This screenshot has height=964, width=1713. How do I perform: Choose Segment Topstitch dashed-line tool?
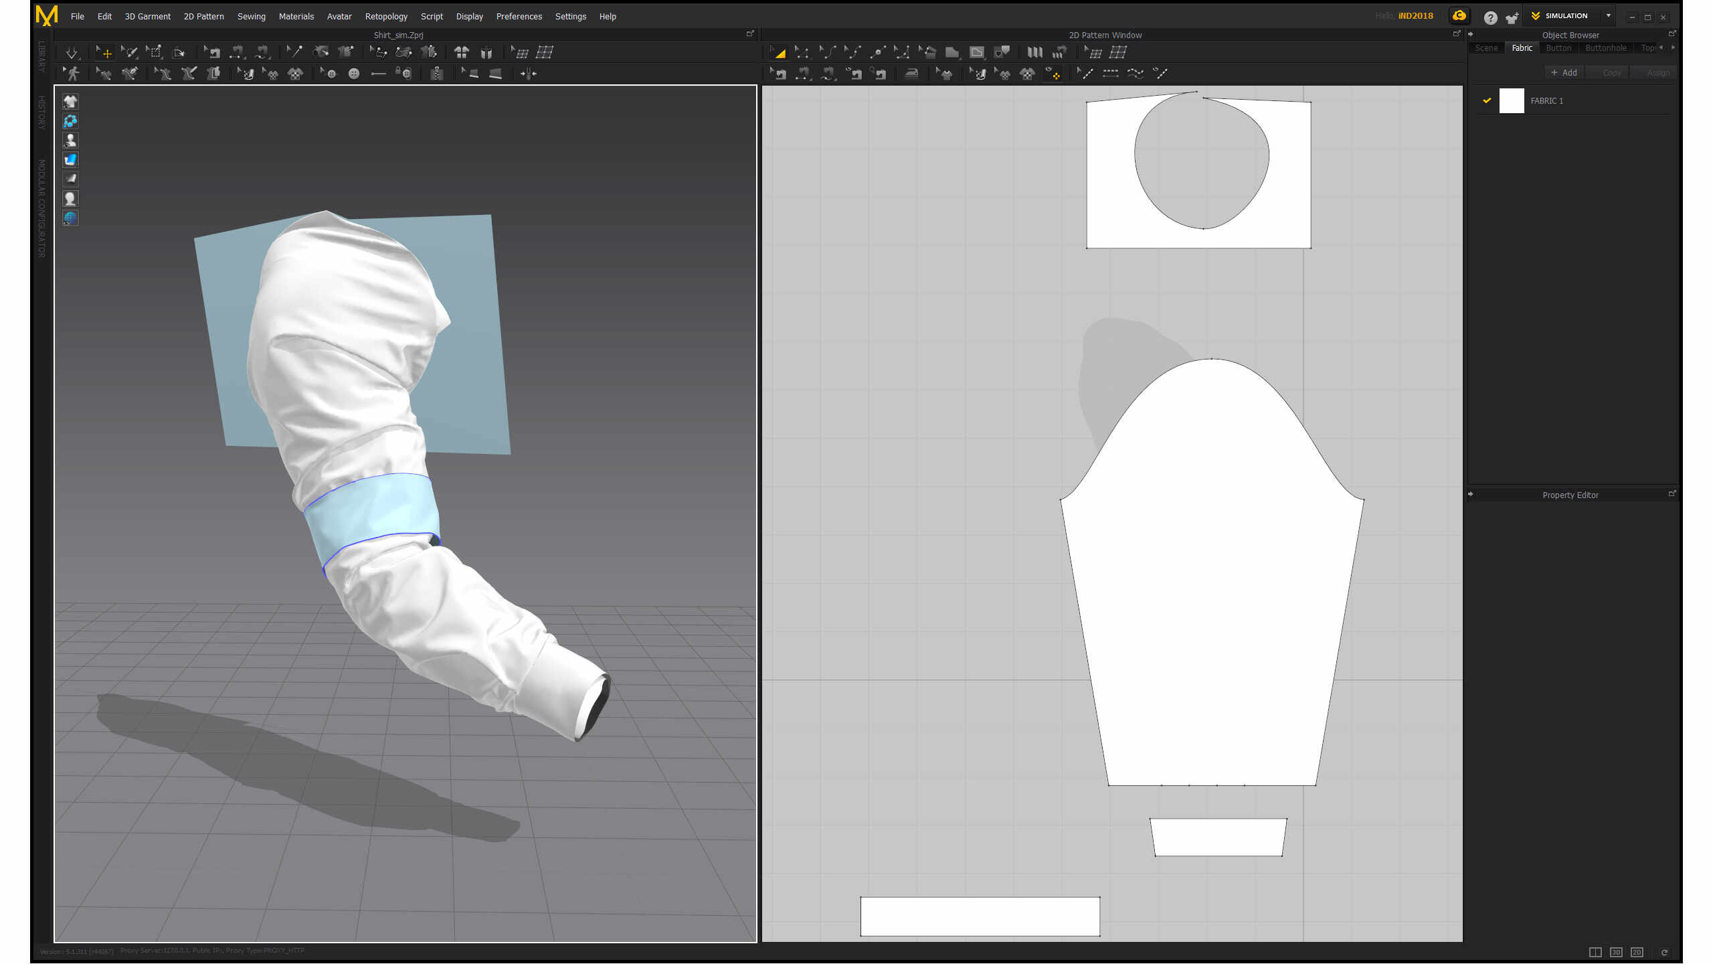coord(1111,74)
